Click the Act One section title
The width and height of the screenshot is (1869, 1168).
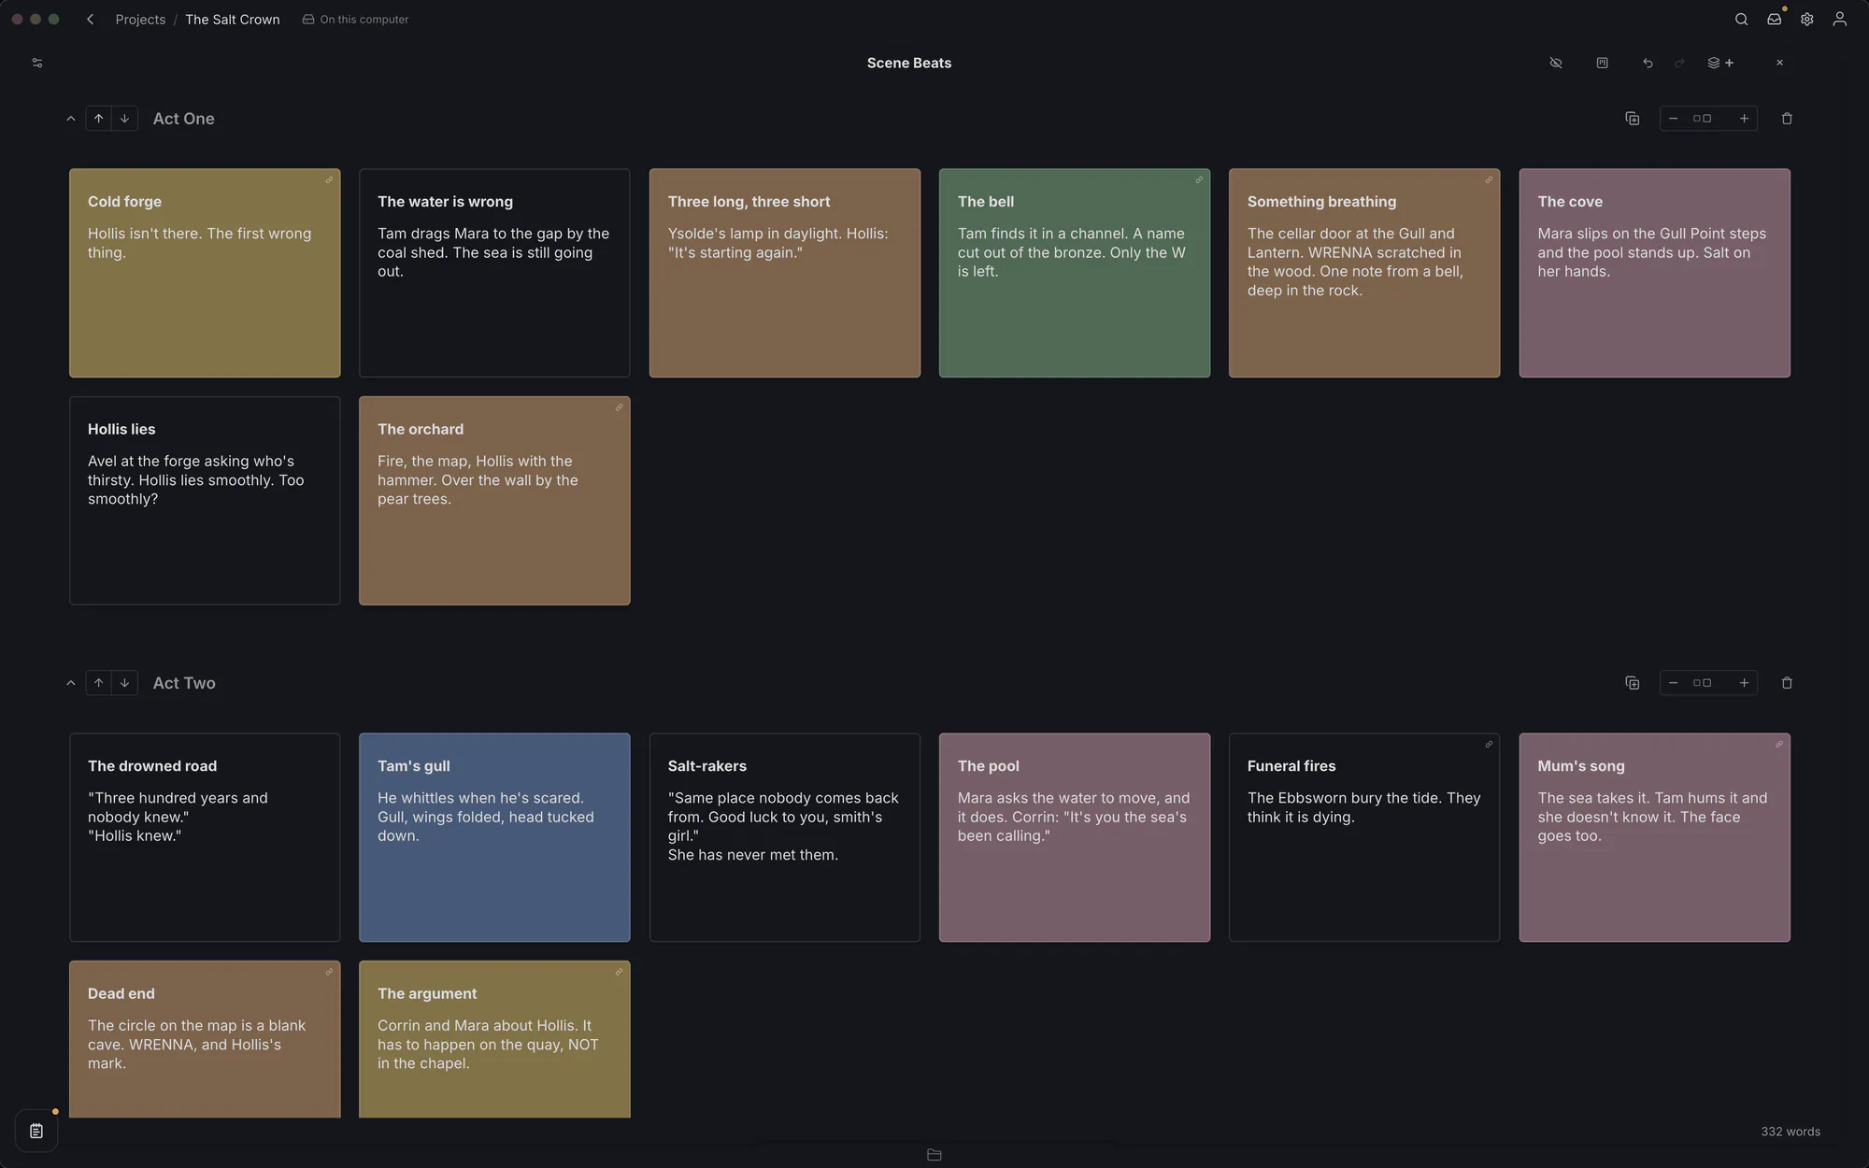click(x=184, y=119)
